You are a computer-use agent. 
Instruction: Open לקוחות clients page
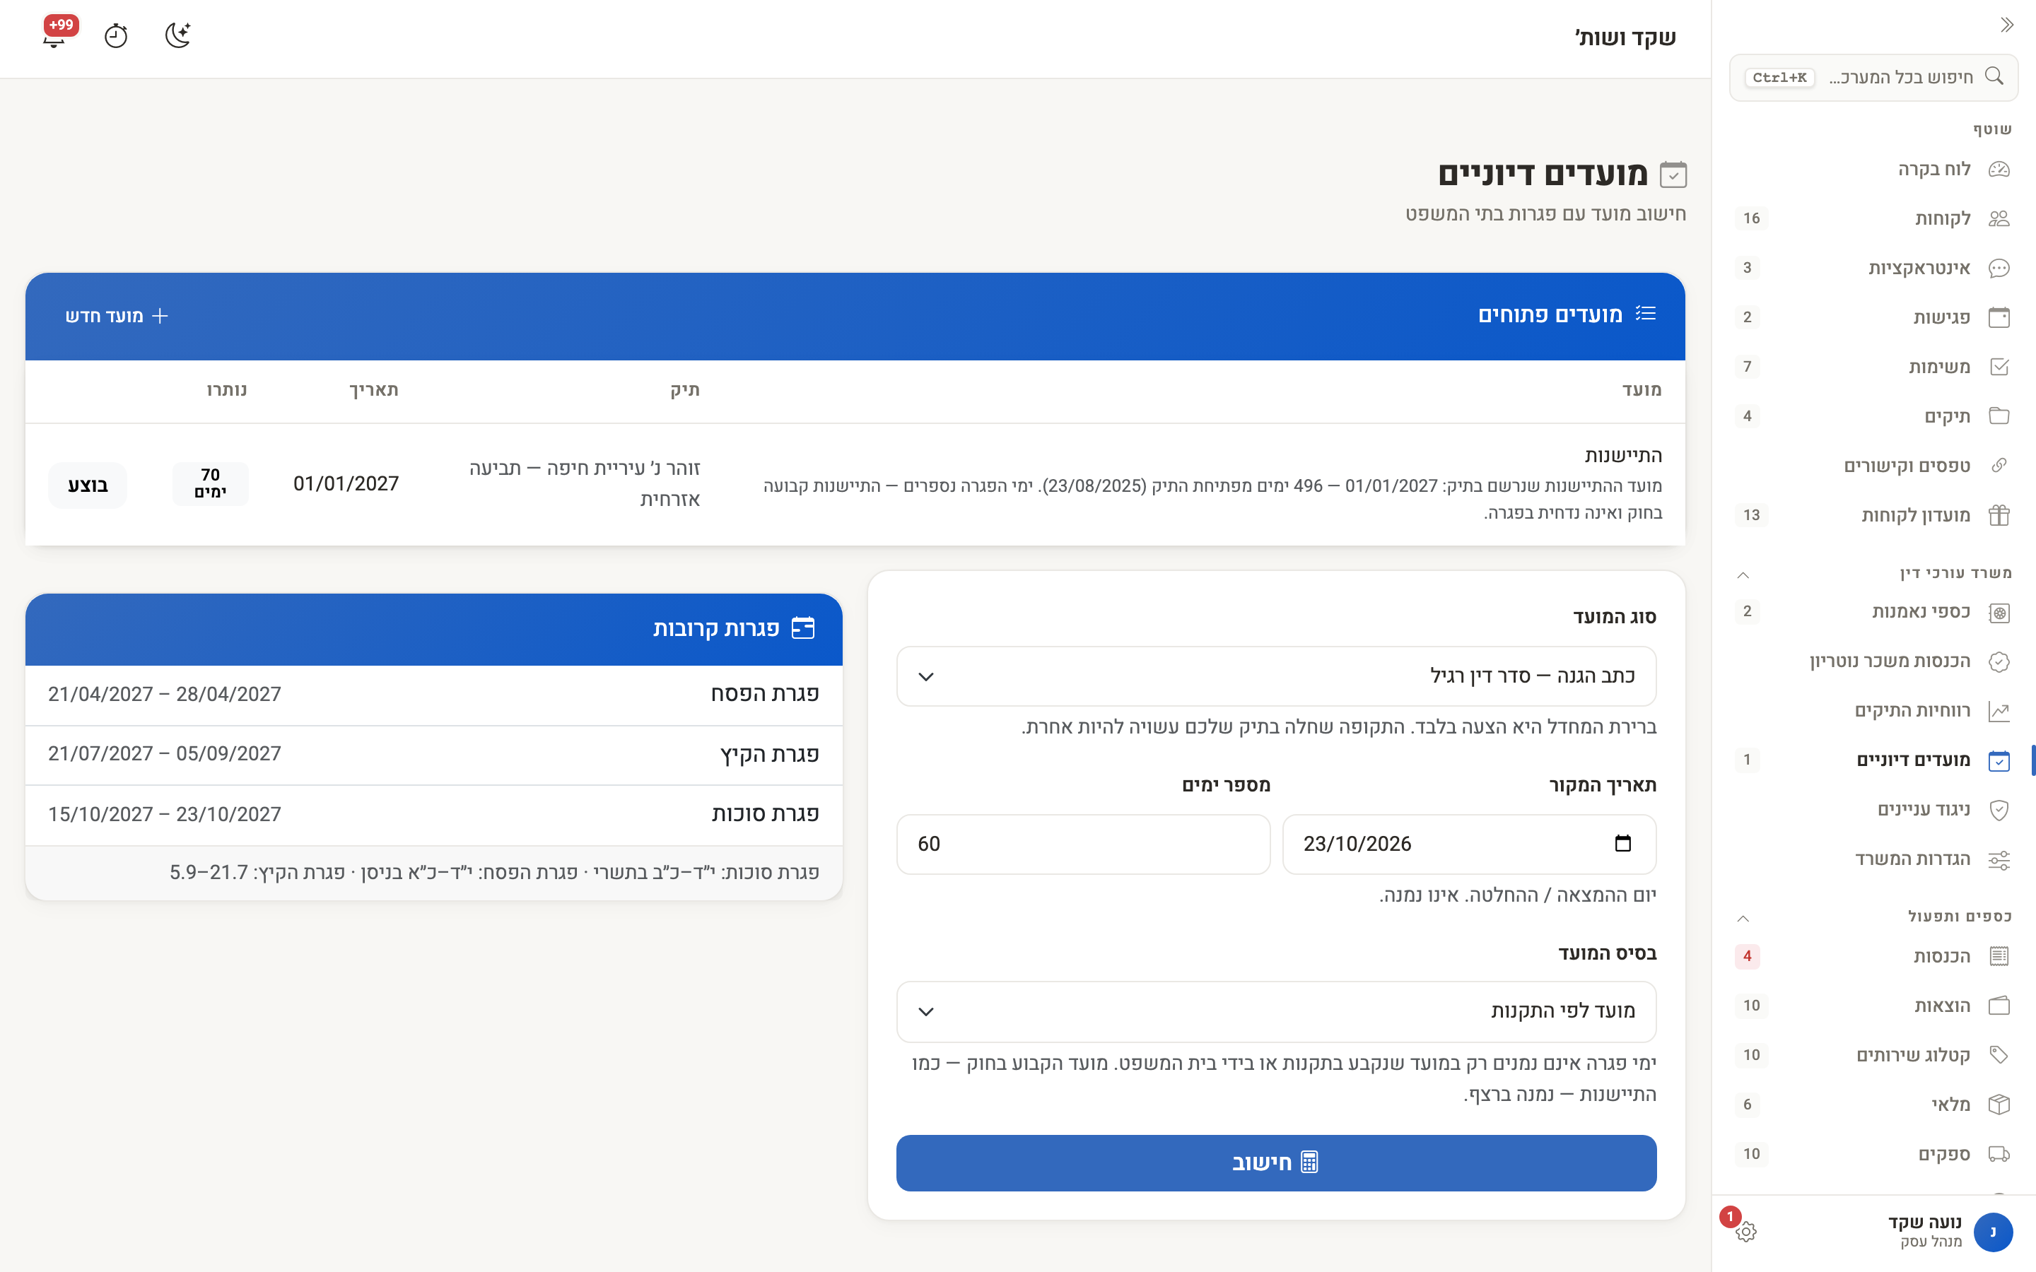[1873, 219]
